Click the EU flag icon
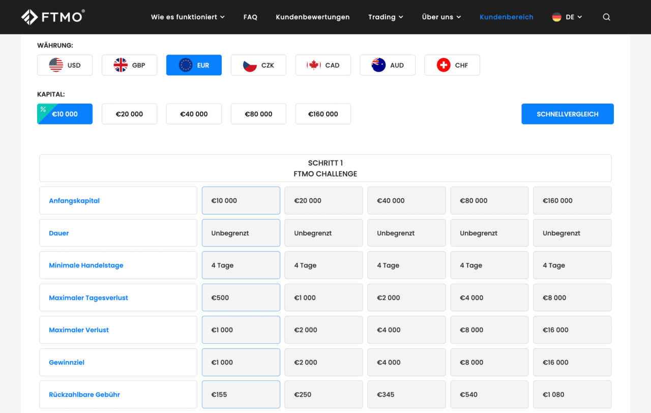Screen dimensions: 651x413 (x=186, y=65)
